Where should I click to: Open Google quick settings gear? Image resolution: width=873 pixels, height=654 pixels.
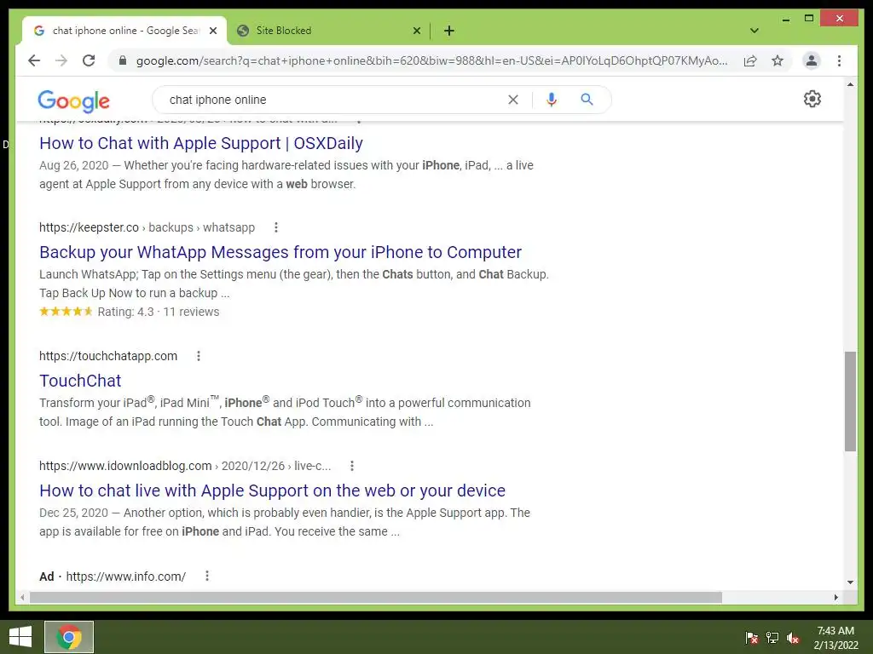pyautogui.click(x=812, y=99)
